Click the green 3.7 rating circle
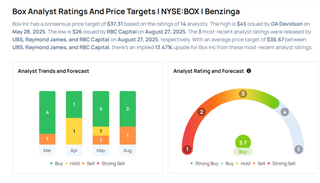This screenshot has height=183, width=320. tap(243, 142)
